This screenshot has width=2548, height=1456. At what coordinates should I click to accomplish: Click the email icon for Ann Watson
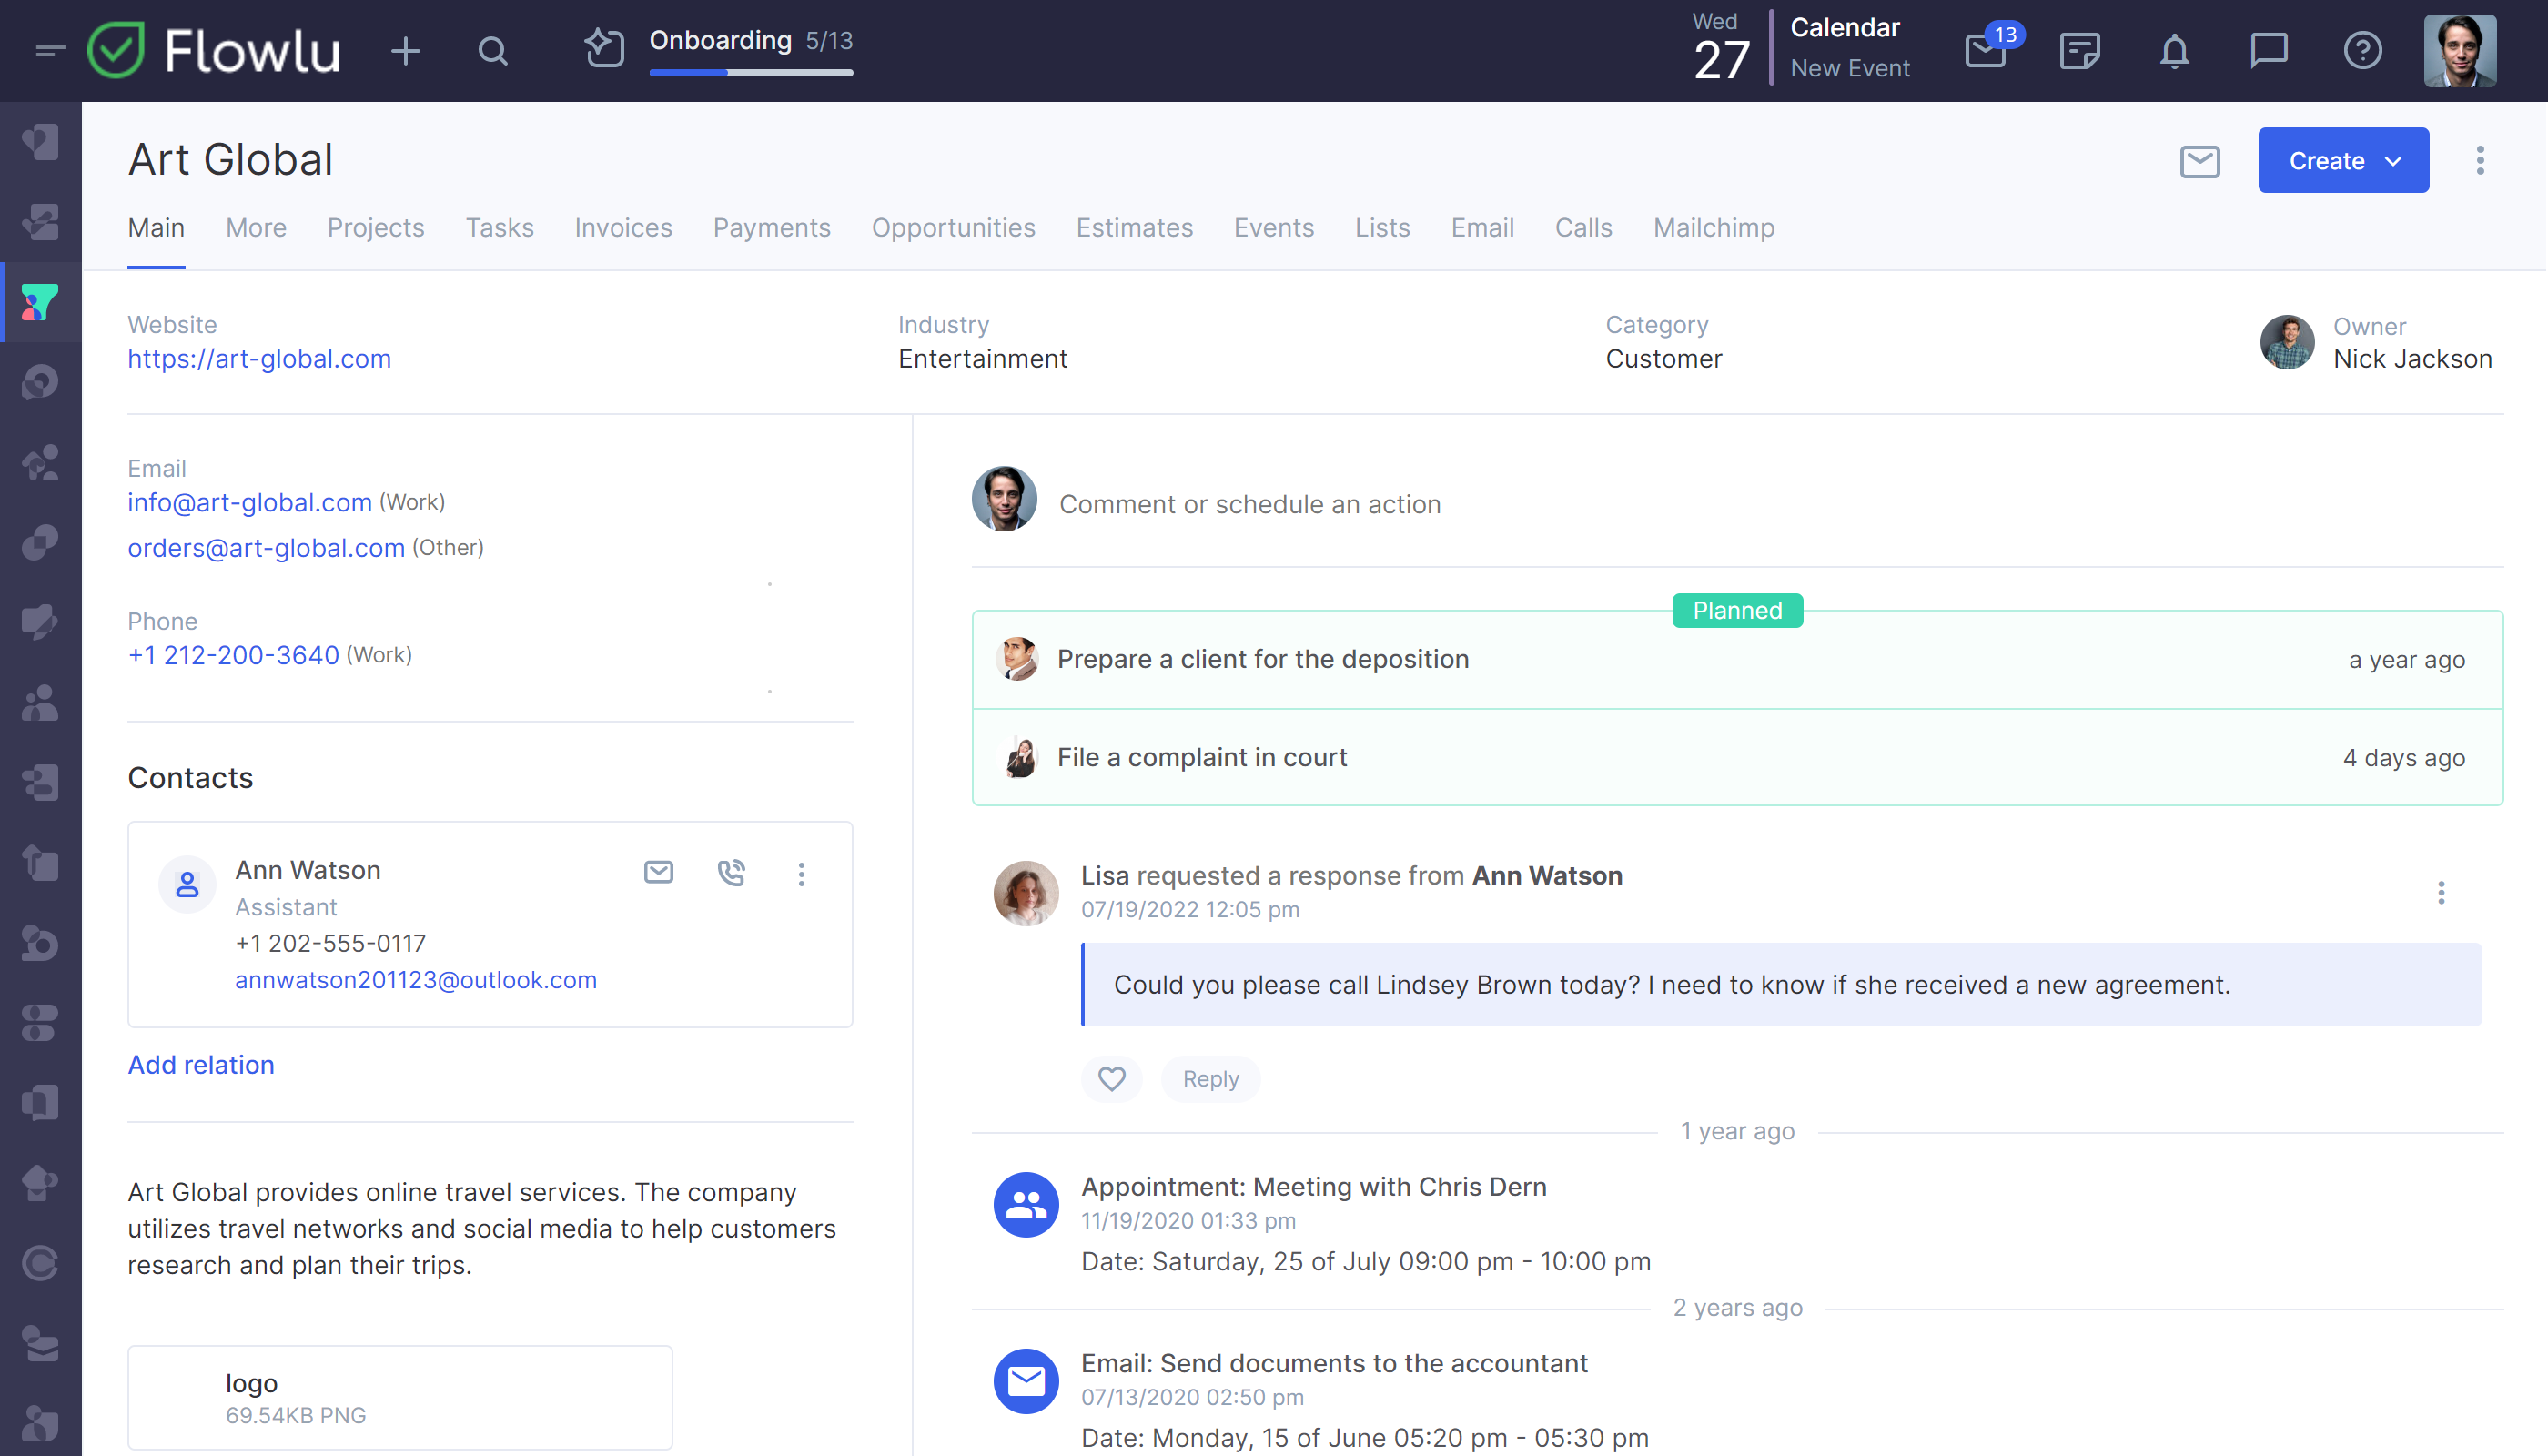click(x=658, y=873)
